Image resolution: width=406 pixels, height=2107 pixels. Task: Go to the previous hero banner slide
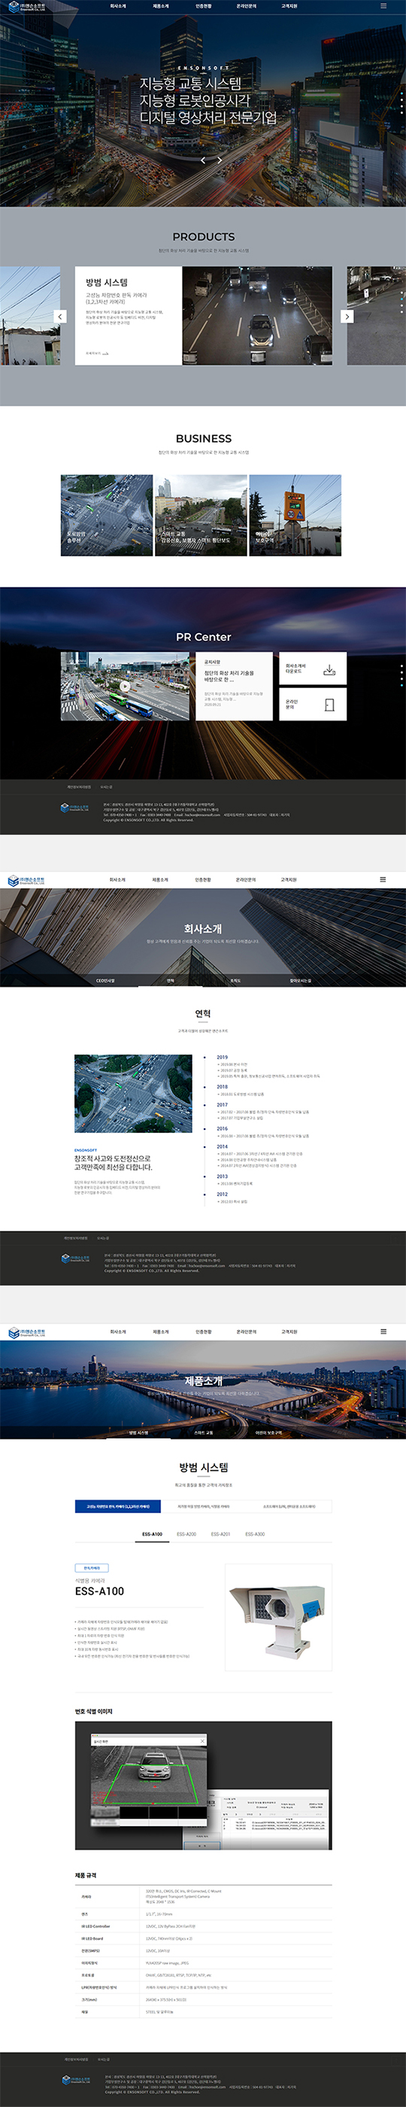point(202,160)
